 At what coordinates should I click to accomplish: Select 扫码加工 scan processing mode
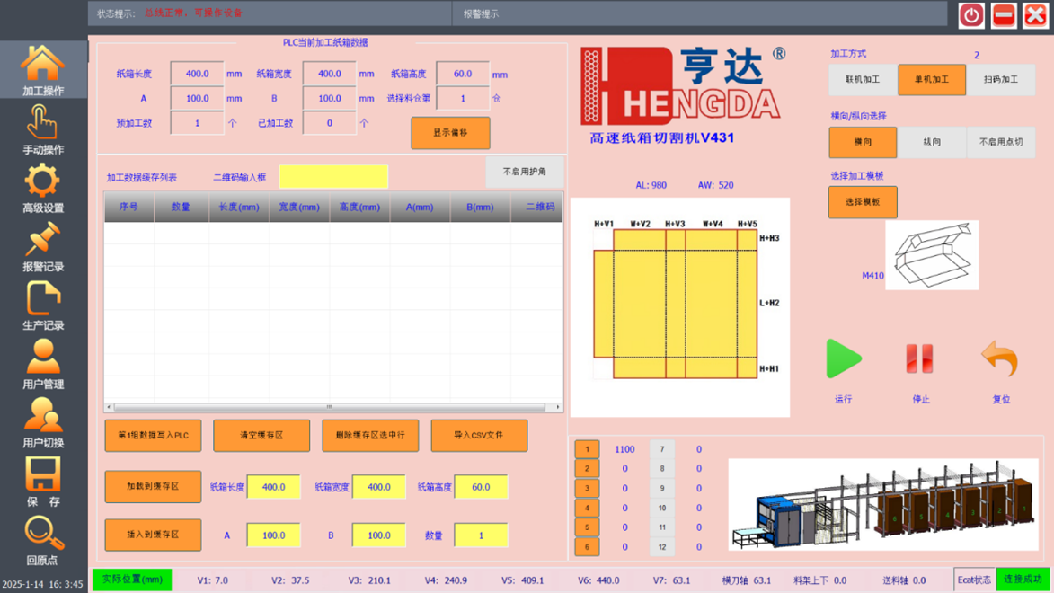coord(1000,80)
